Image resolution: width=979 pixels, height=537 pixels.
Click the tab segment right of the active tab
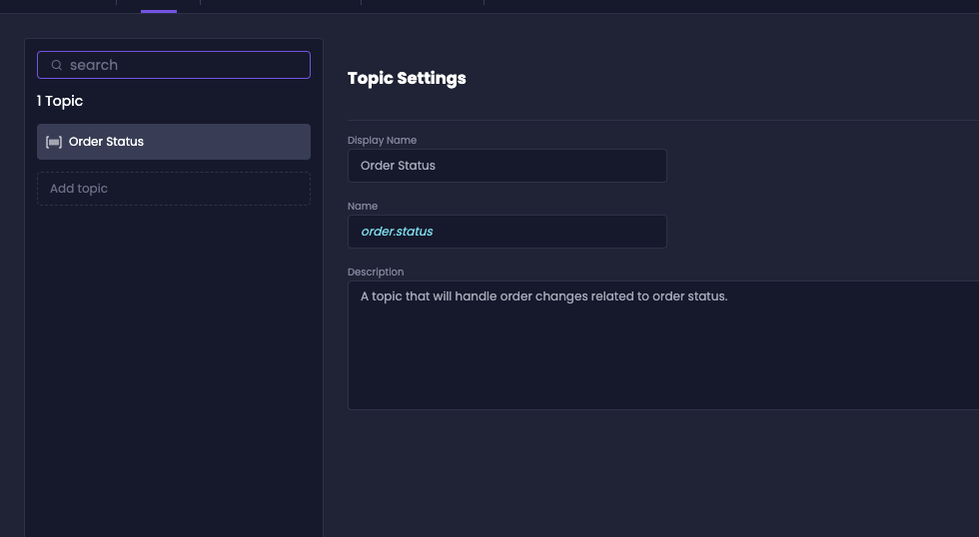[281, 5]
